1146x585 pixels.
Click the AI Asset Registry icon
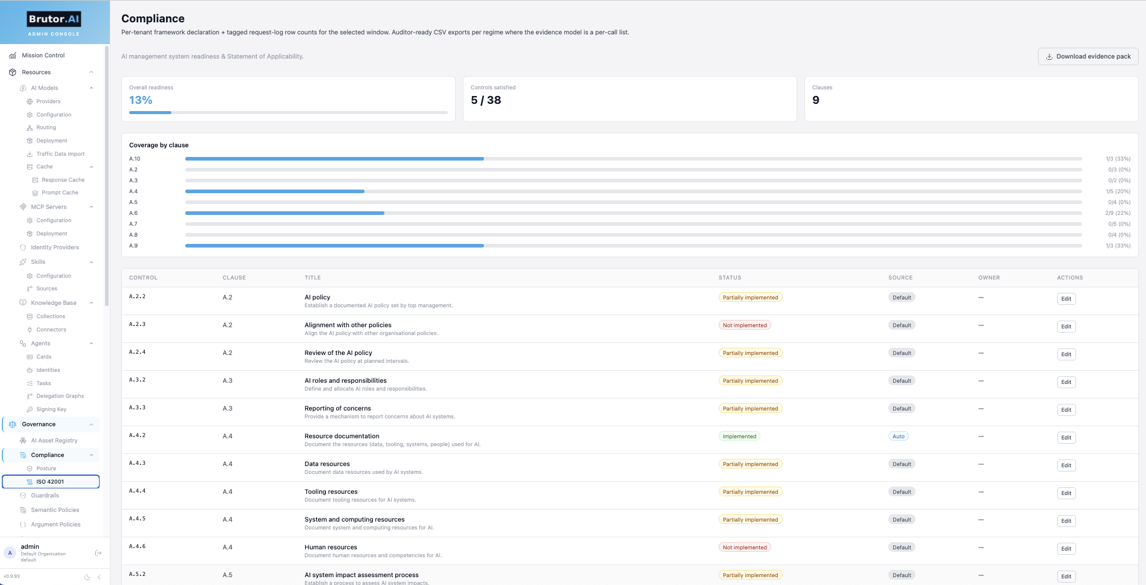(x=23, y=441)
